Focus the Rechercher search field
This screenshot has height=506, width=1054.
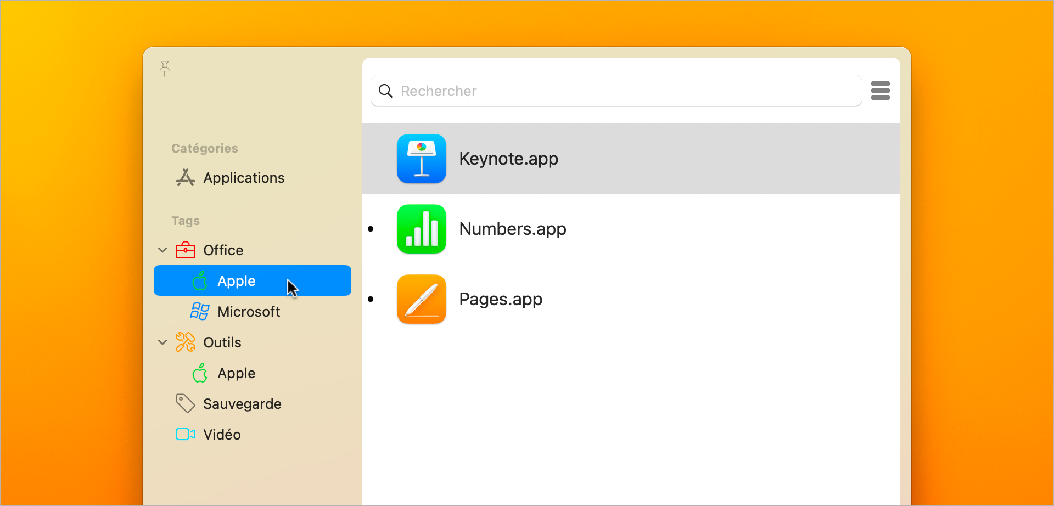(616, 91)
